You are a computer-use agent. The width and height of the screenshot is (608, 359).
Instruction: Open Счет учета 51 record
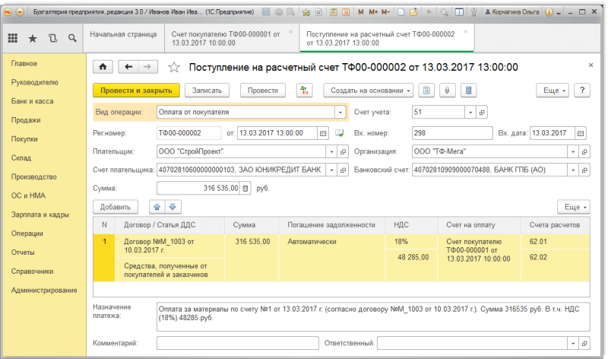pos(482,112)
